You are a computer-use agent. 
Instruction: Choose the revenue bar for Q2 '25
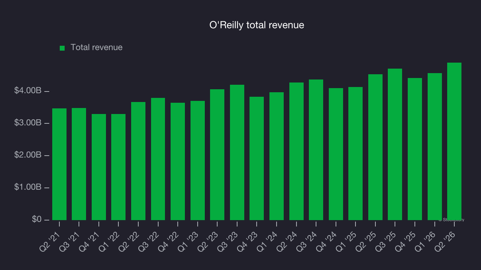[375, 147]
